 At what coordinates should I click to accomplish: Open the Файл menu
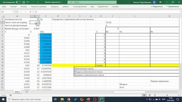[4, 7]
